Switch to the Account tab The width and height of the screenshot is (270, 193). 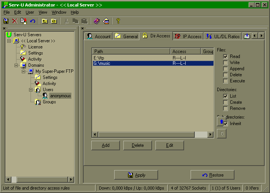[x=99, y=36]
